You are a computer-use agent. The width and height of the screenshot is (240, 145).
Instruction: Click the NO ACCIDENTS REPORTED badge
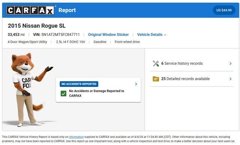point(79,84)
